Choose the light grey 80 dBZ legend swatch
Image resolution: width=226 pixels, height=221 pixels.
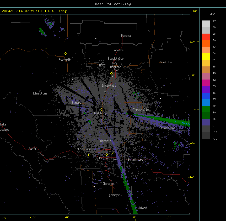coord(206,24)
